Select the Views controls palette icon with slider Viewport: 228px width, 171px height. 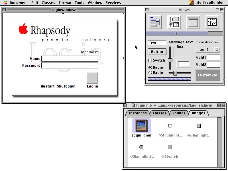click(174, 22)
